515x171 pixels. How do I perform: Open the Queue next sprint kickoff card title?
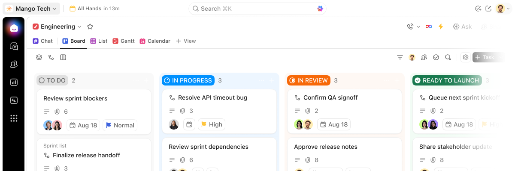point(464,97)
